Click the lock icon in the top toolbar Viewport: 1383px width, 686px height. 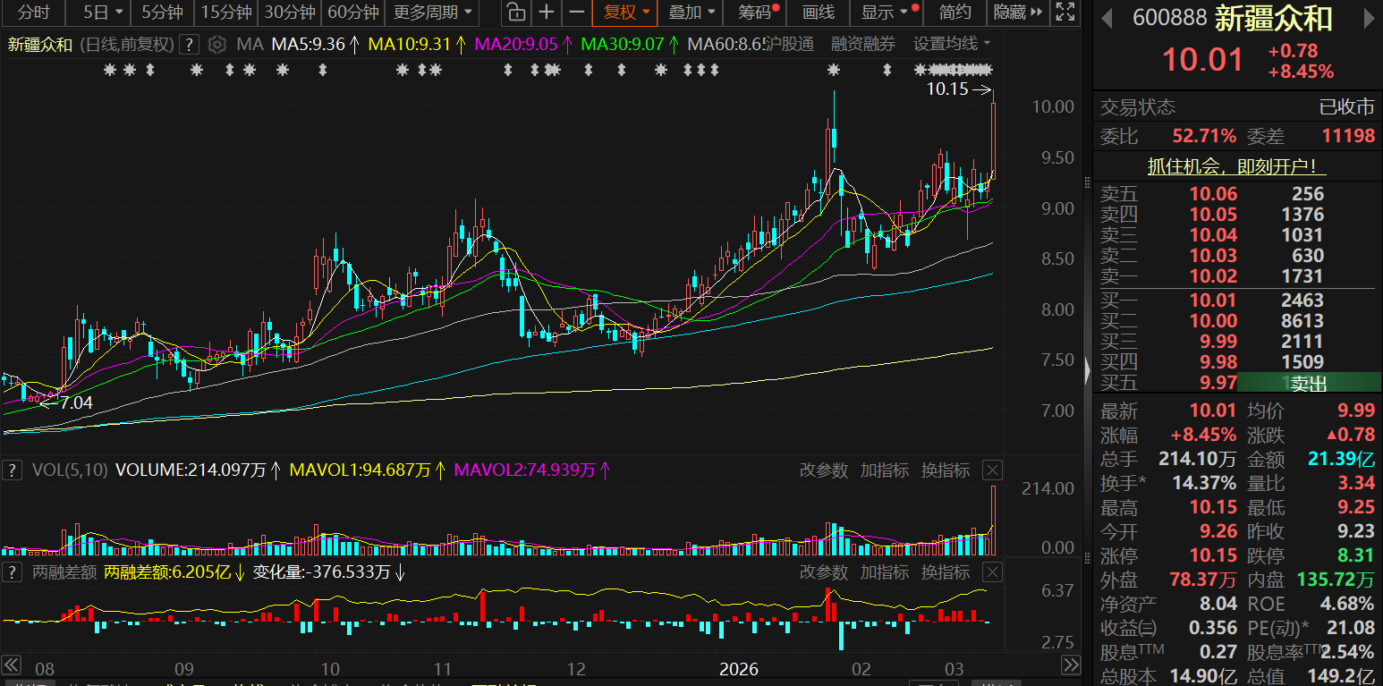(515, 13)
